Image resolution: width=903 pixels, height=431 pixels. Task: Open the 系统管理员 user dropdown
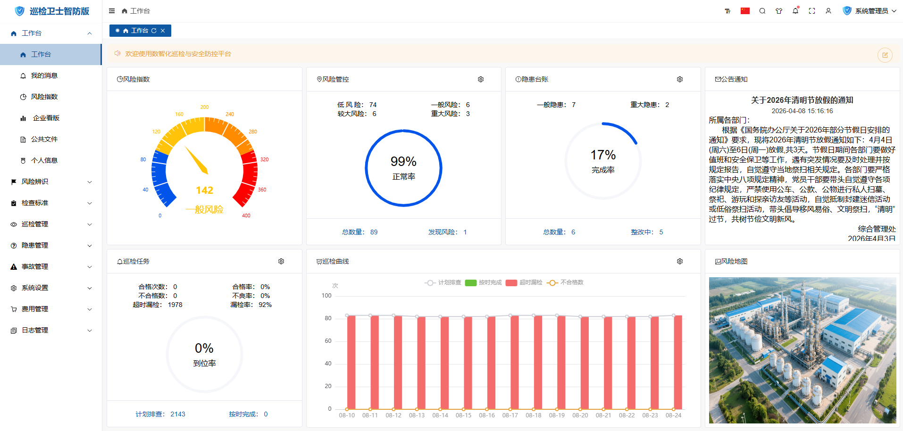[870, 11]
